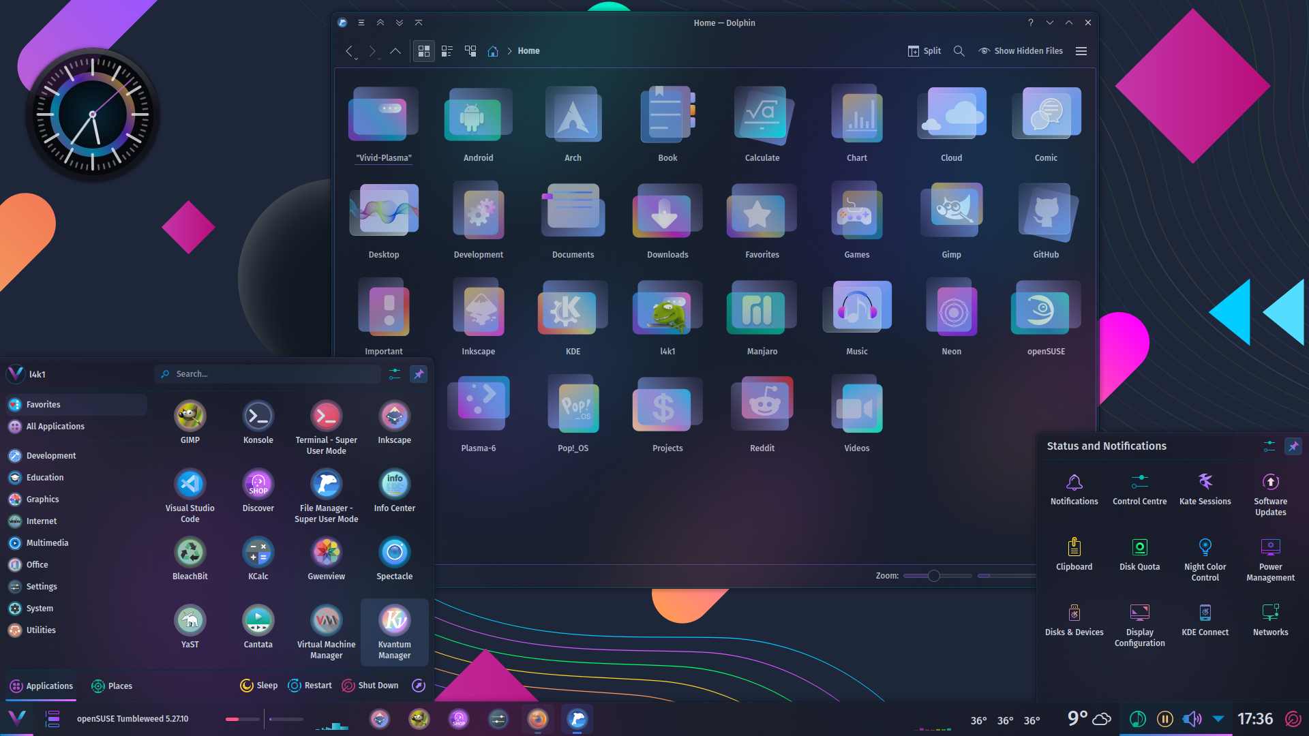Screen dimensions: 1309x736
Task: Expand the Home breadcrumb chevron
Action: click(x=509, y=51)
